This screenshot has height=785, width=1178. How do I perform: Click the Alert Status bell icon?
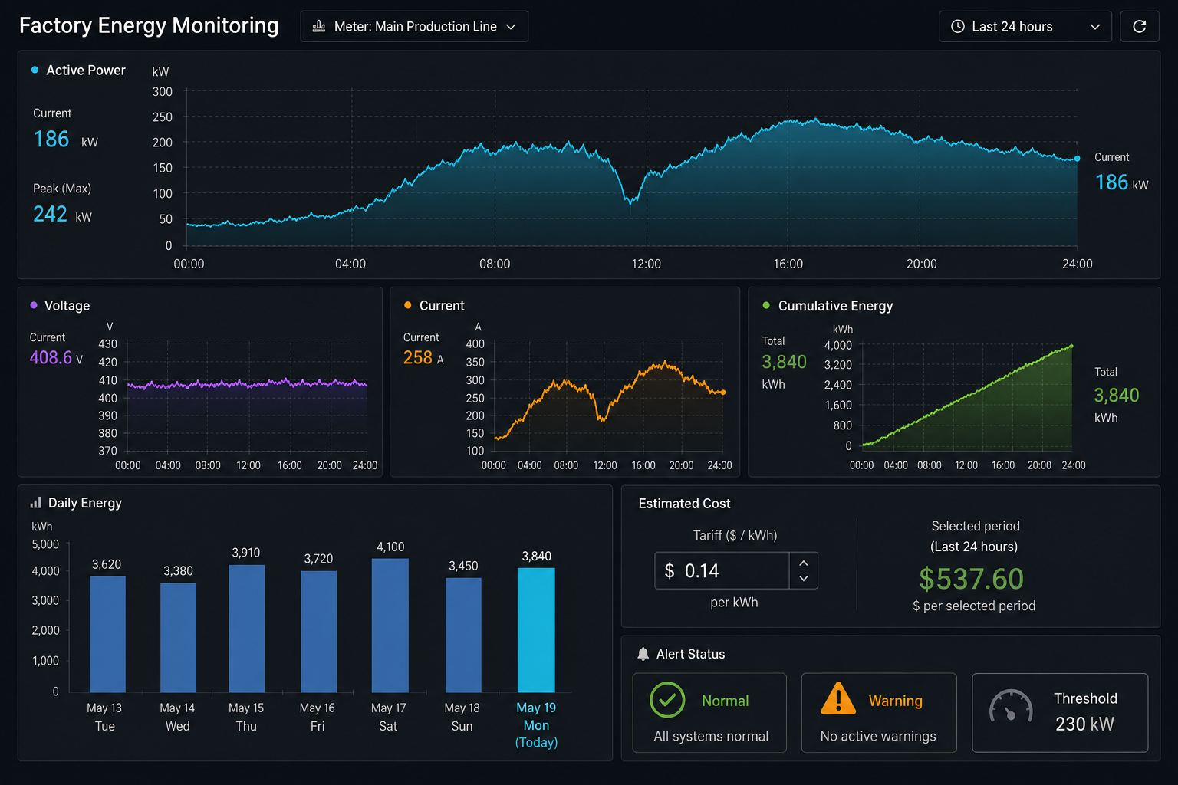pos(643,654)
